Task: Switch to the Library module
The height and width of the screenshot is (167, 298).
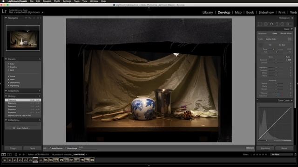Action: coord(208,13)
